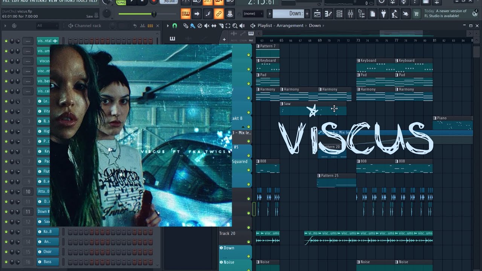Open the Project picker pages icon
482x271 pixels.
pyautogui.click(x=372, y=14)
